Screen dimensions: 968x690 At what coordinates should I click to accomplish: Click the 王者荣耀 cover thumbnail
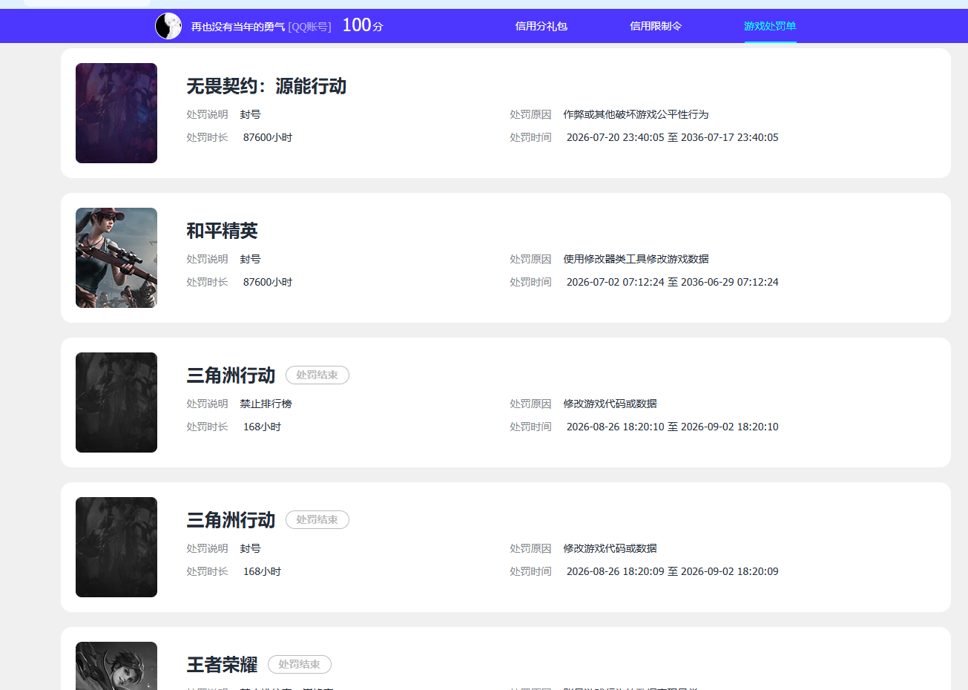(116, 666)
